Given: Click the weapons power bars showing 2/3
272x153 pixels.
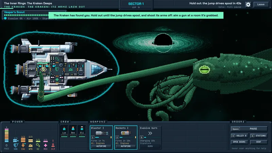Looking at the screenshot, I should [x=31, y=141].
